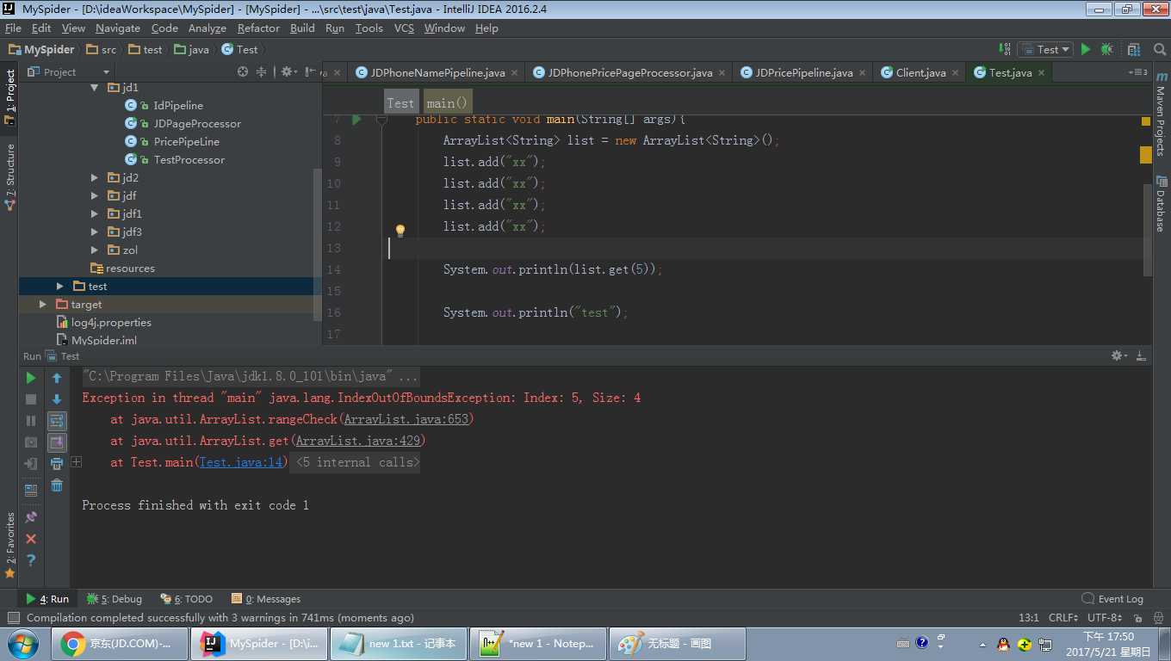The height and width of the screenshot is (661, 1171).
Task: Open the Test run configuration dropdown
Action: point(1045,50)
